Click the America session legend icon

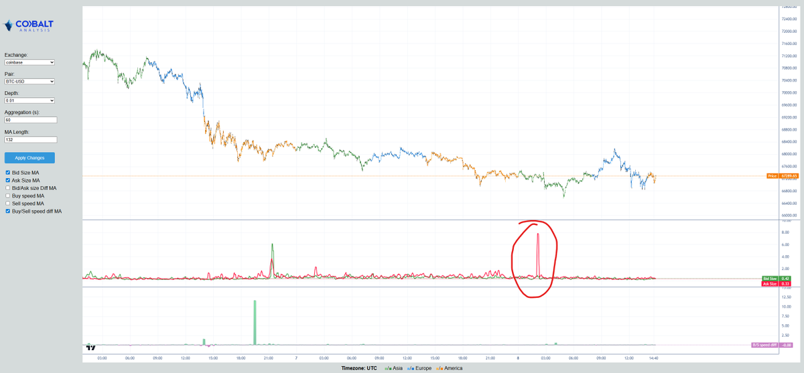(439, 368)
